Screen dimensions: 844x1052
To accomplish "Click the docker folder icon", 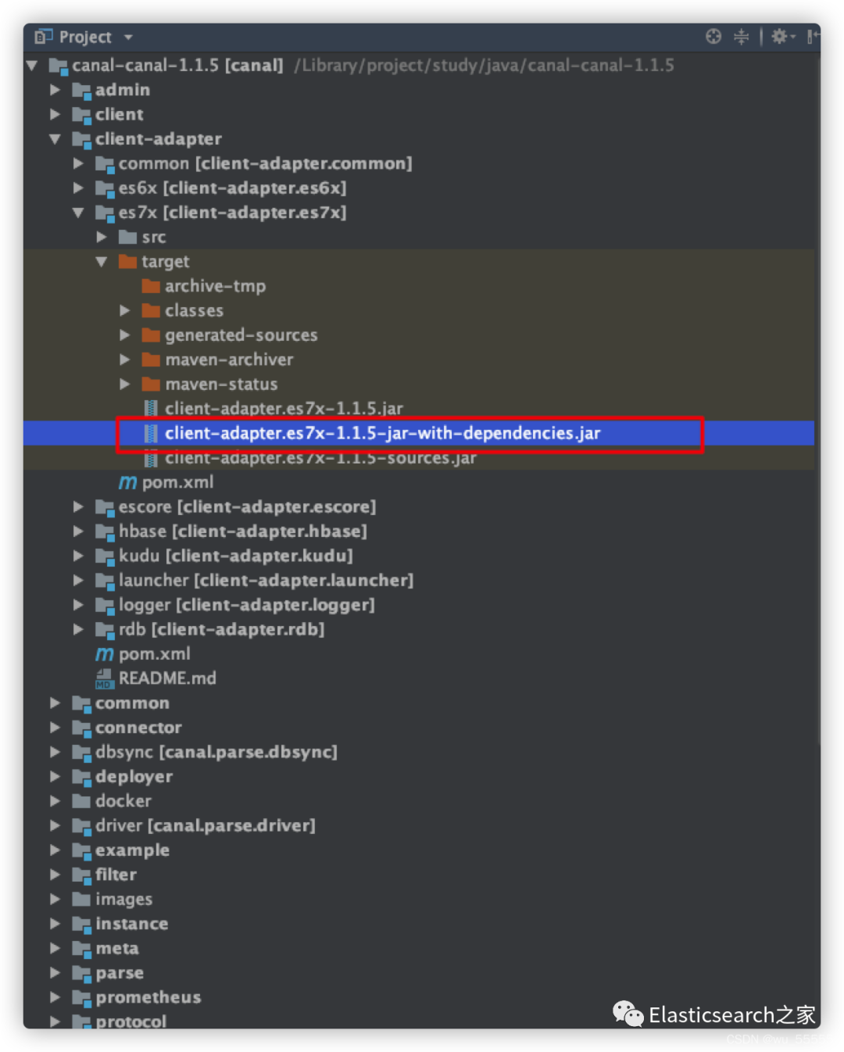I will 81,800.
